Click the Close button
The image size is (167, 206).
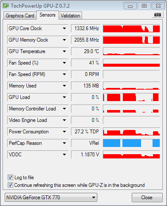[x=147, y=198]
